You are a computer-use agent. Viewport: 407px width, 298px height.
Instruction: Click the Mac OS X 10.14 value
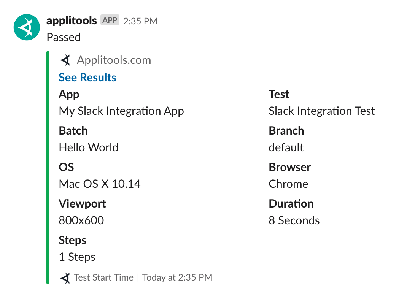pyautogui.click(x=100, y=184)
